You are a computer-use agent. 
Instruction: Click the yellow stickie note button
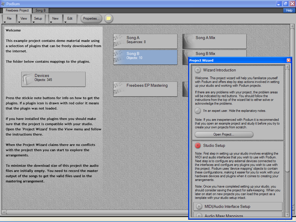pyautogui.click(x=109, y=18)
